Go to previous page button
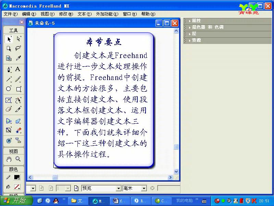 tap(41, 188)
